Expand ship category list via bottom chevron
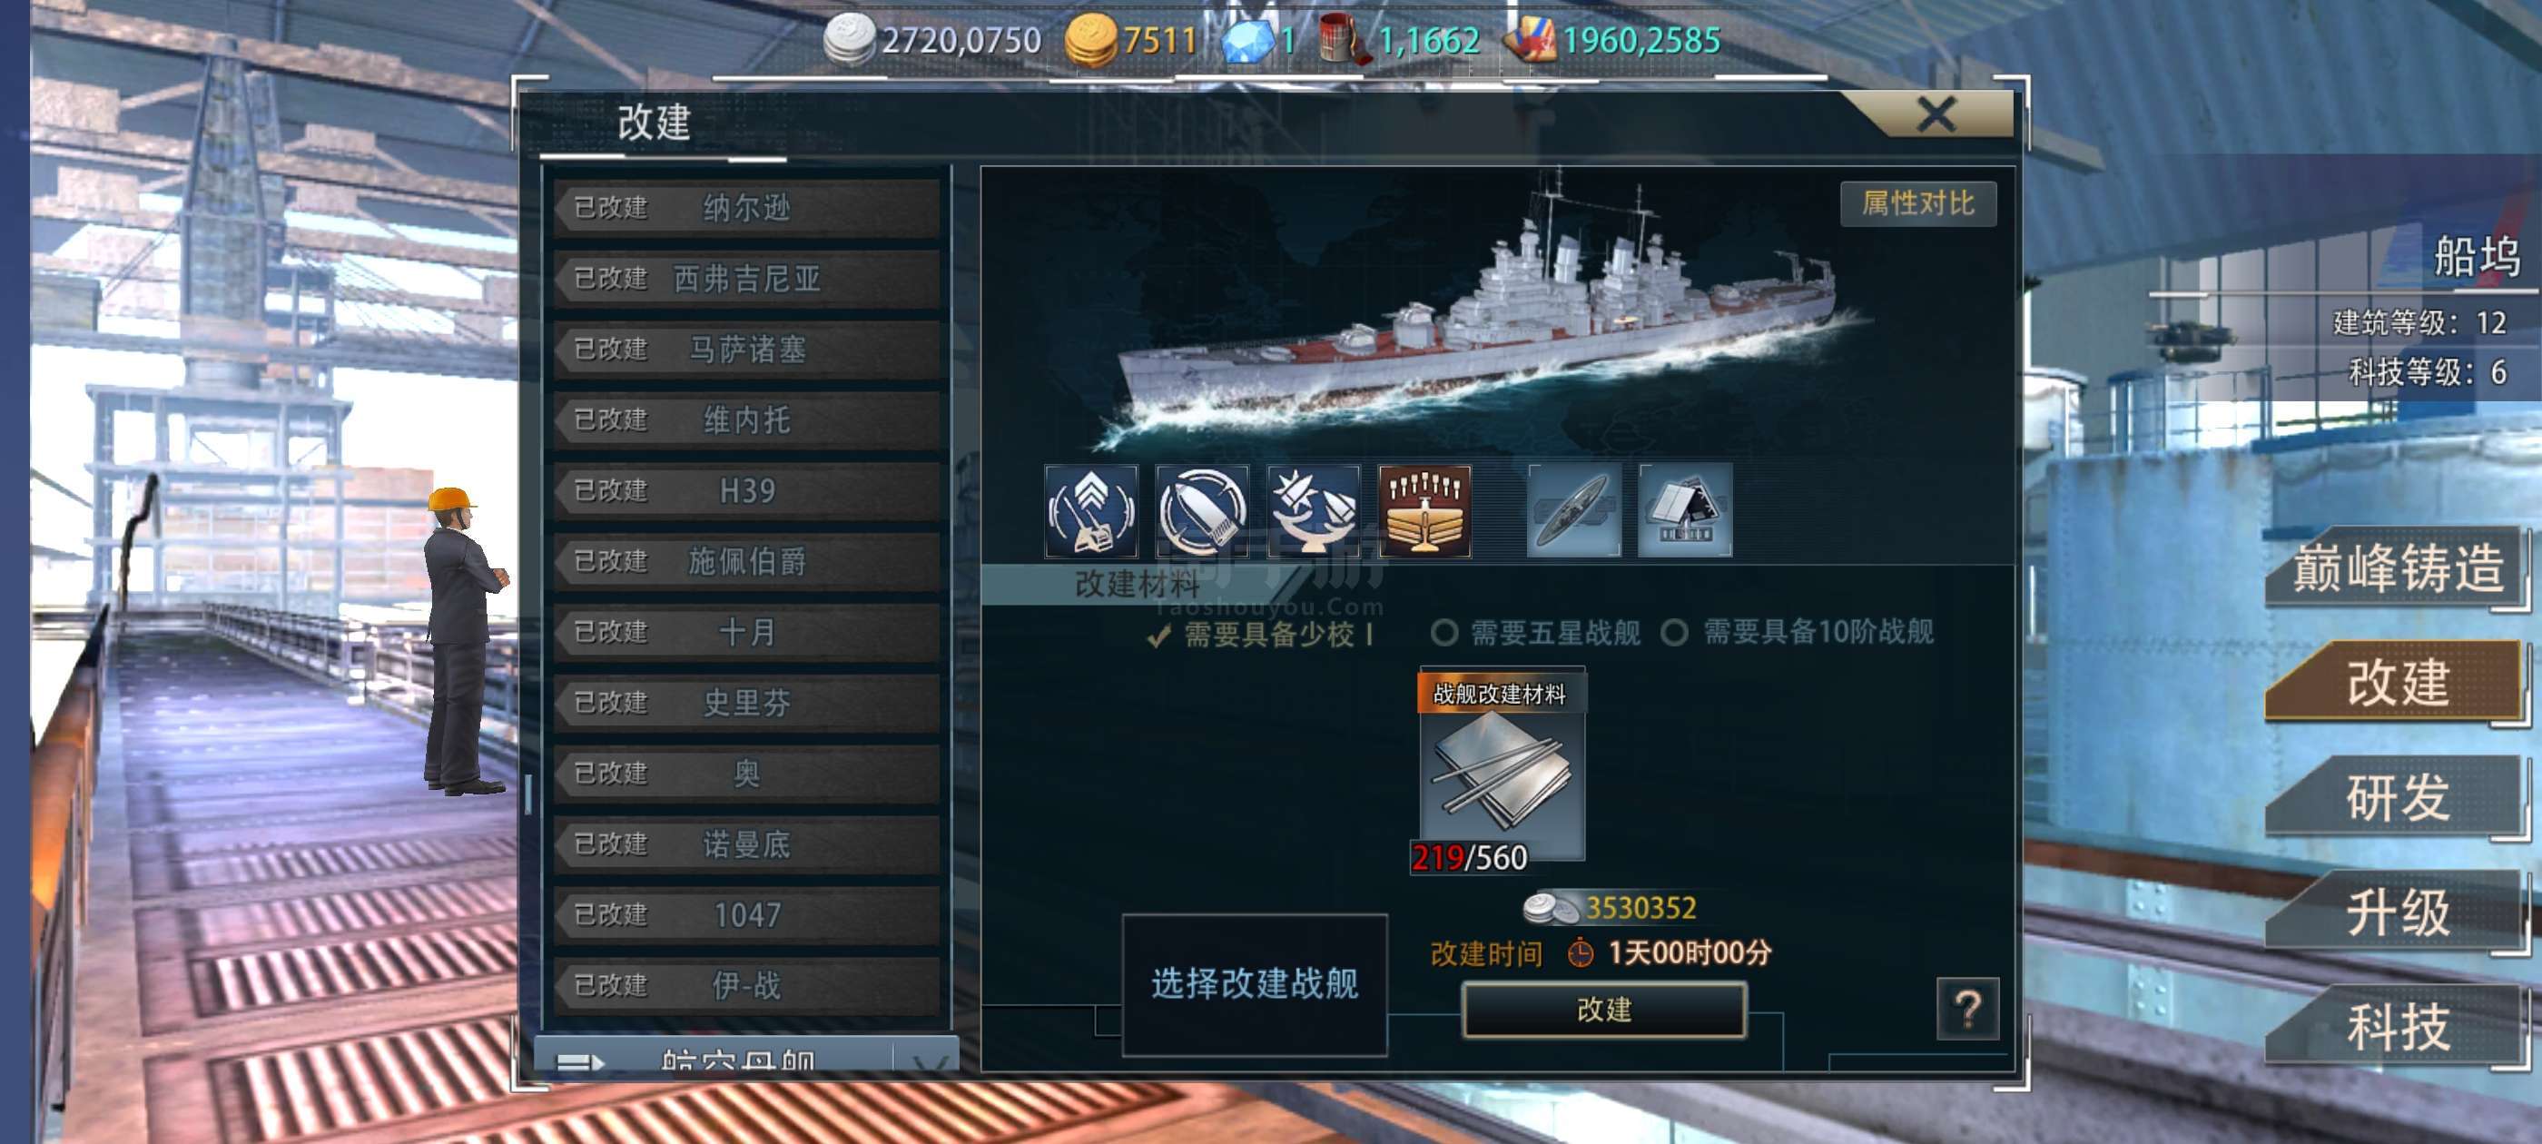2542x1144 pixels. coord(929,1061)
